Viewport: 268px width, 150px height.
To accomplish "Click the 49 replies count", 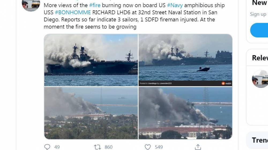I will [x=57, y=147].
